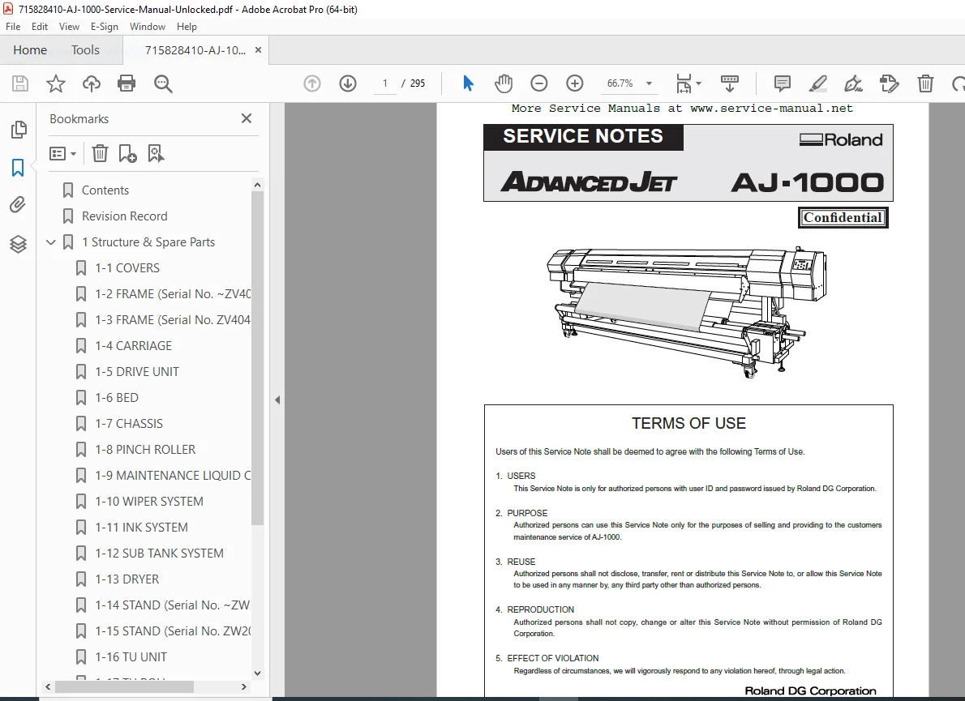Click the Save file icon
The width and height of the screenshot is (965, 701).
tap(20, 83)
